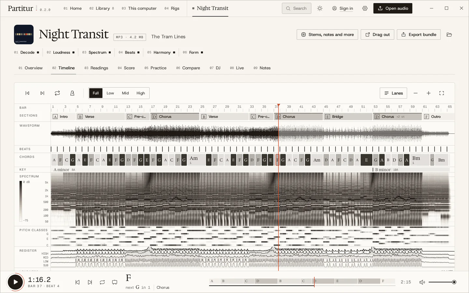This screenshot has height=293, width=469.
Task: Select the Bridge section marker
Action: click(348, 117)
